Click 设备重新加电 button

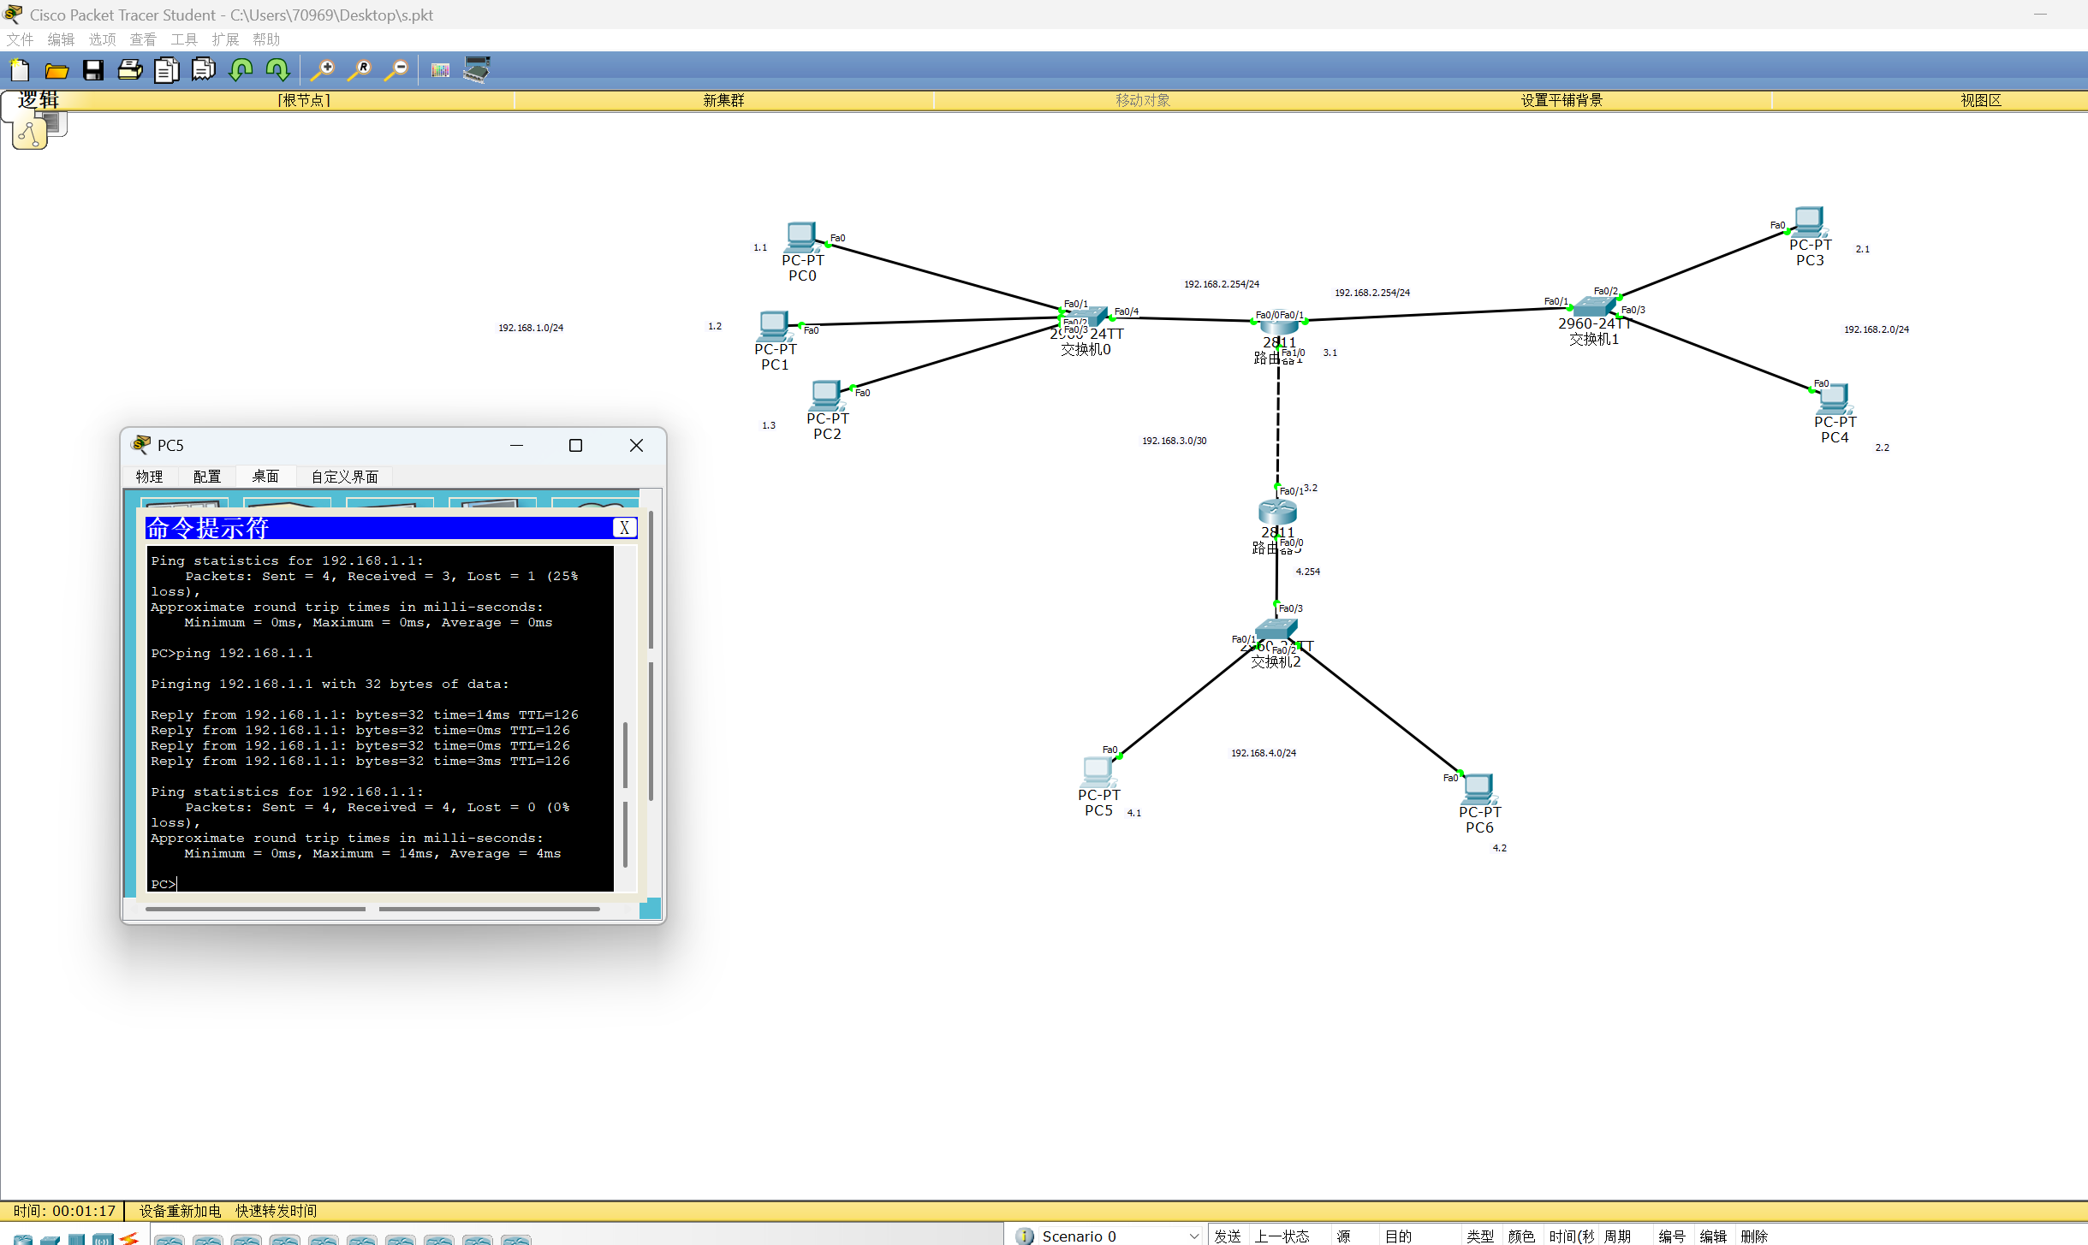point(180,1211)
